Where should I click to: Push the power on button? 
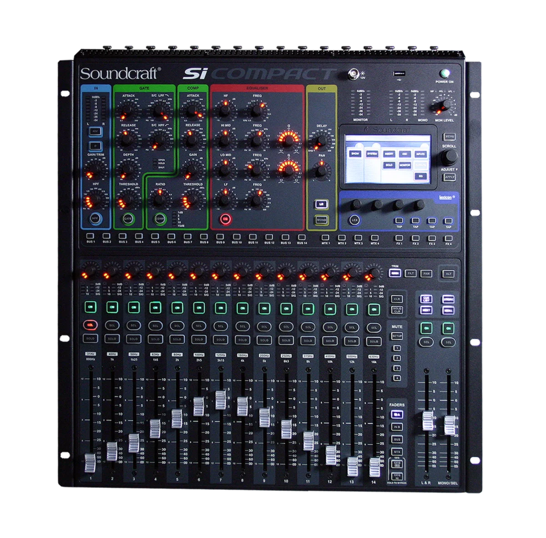[445, 73]
